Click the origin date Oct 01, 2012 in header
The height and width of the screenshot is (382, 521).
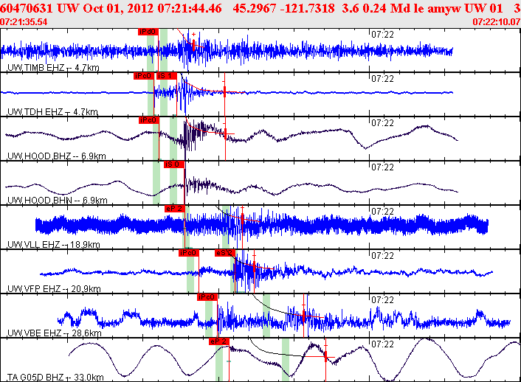tap(118, 8)
